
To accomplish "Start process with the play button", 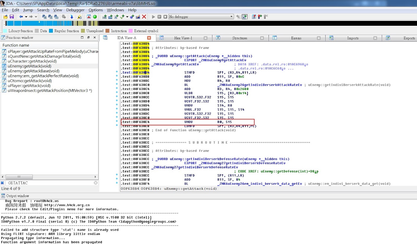I will tap(153, 17).
